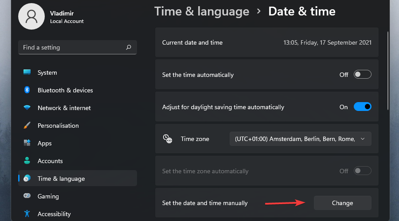This screenshot has width=399, height=221.
Task: Click the Personalisation paintbrush icon
Action: coord(27,126)
